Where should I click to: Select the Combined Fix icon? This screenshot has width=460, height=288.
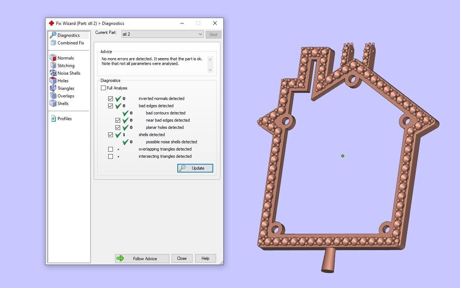[53, 43]
